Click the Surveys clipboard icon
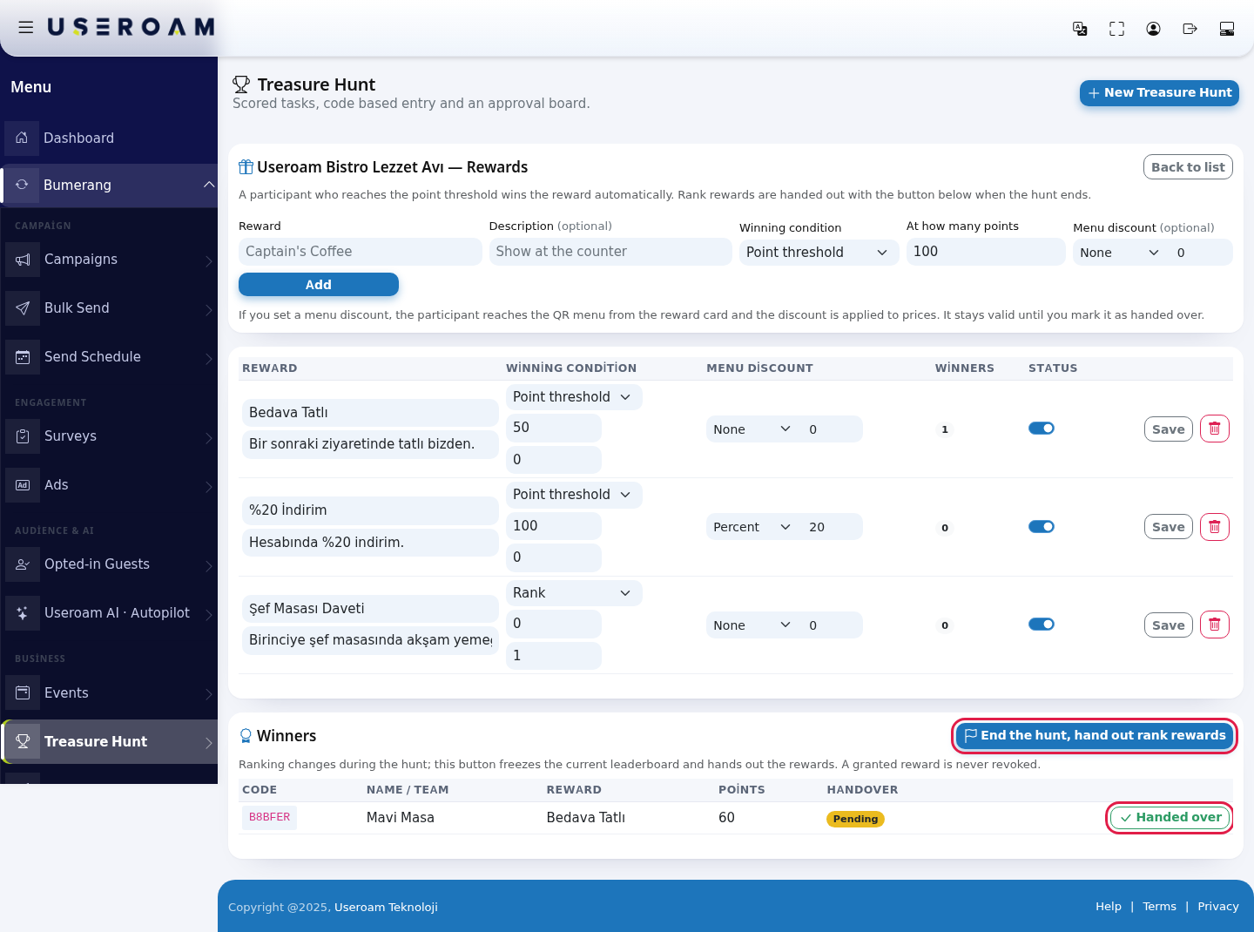 pos(23,436)
